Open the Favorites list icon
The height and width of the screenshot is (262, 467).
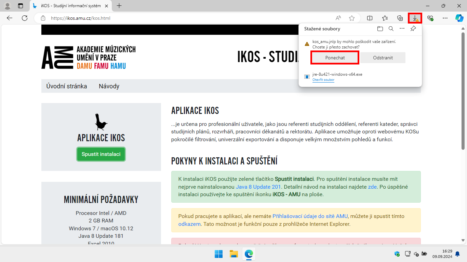pyautogui.click(x=385, y=18)
